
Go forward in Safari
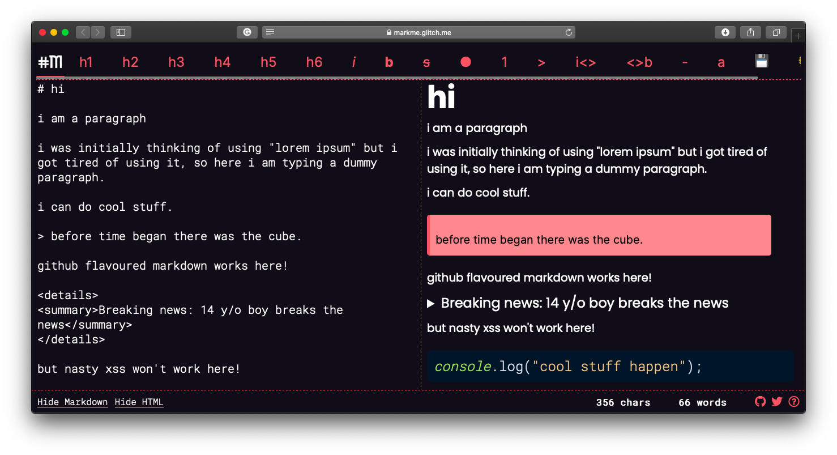(97, 32)
